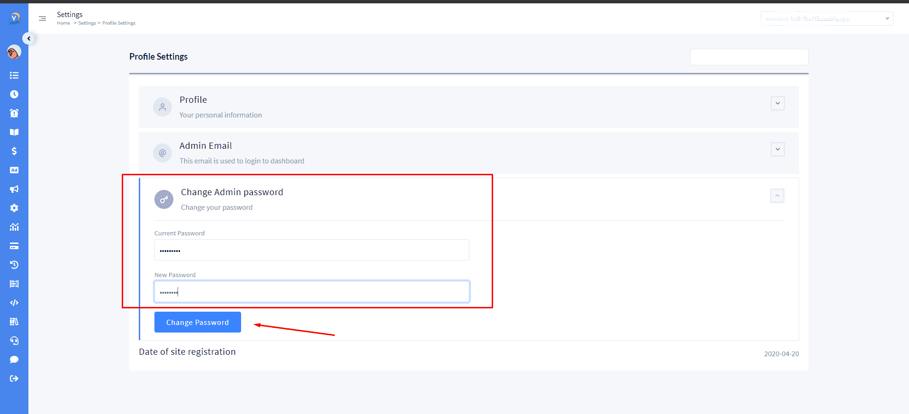The height and width of the screenshot is (414, 909).
Task: Open the alarm clock alert icon
Action: click(14, 113)
